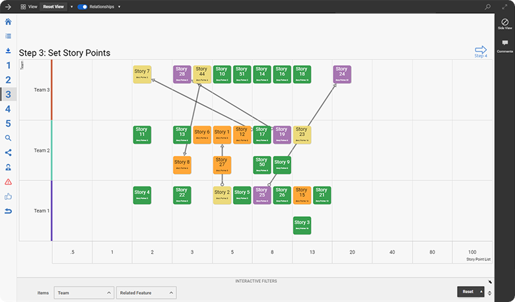Open the red warning triangle icon
Image resolution: width=515 pixels, height=302 pixels.
[x=8, y=182]
